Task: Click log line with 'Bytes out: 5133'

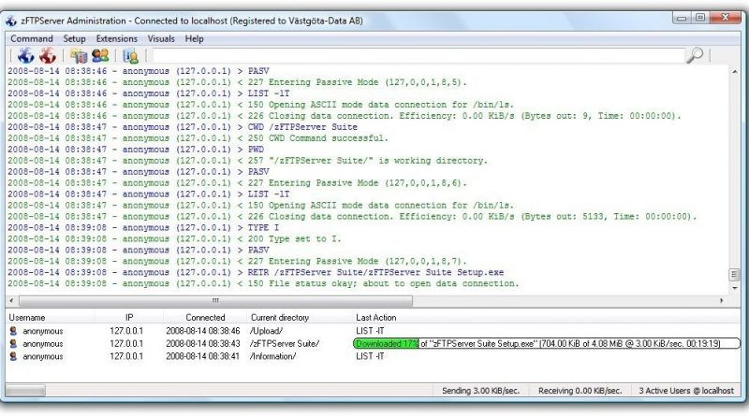Action: (x=352, y=217)
